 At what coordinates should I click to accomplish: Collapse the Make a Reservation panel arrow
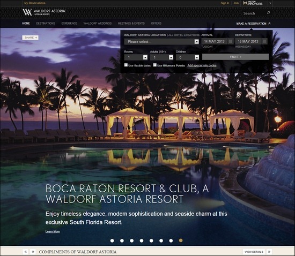pos(269,24)
